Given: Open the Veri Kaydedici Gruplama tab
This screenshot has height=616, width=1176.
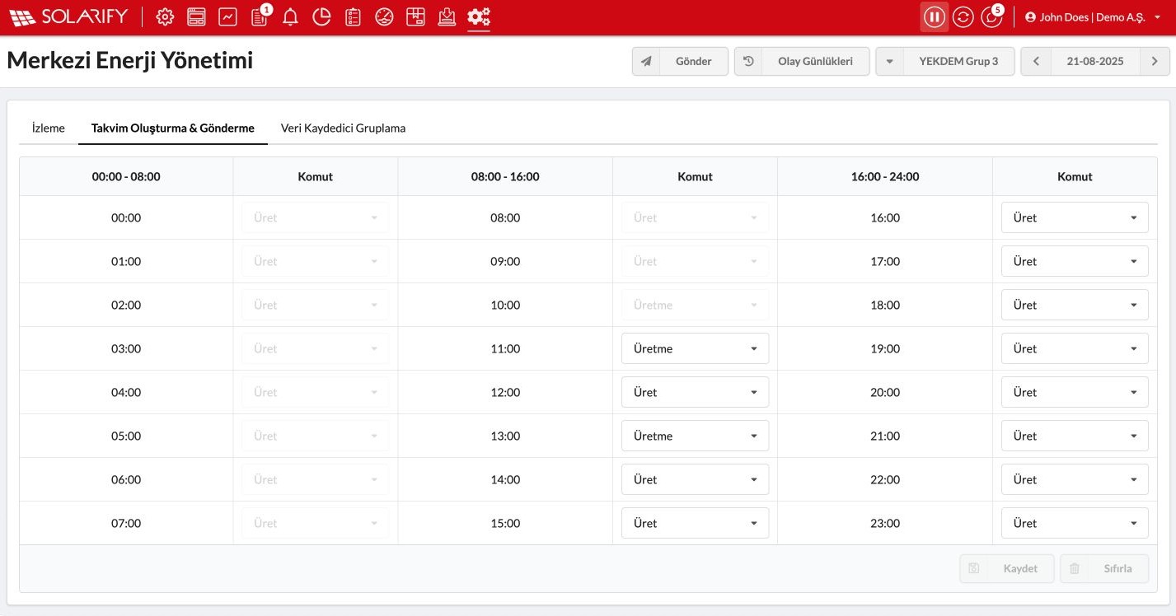Looking at the screenshot, I should pyautogui.click(x=343, y=128).
